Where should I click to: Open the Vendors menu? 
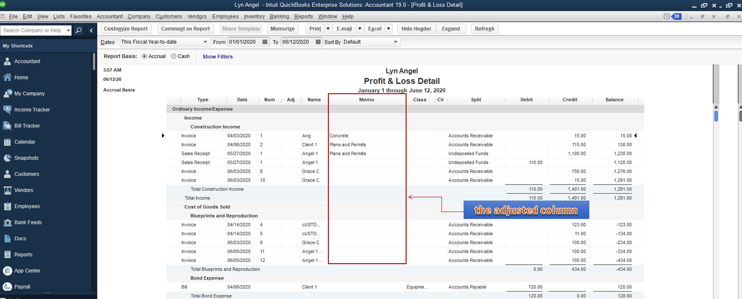pos(196,16)
